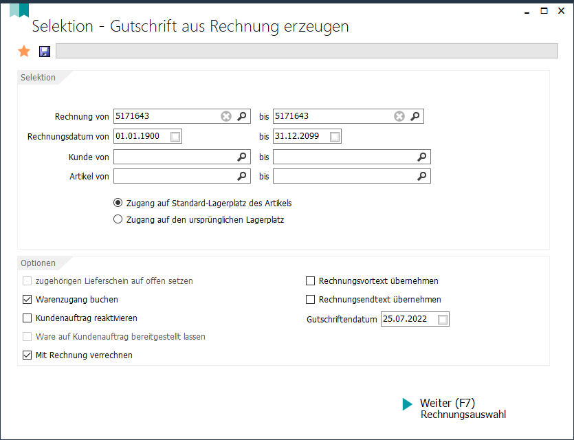Open customer lookup for Kunde von
The height and width of the screenshot is (440, 574).
pos(242,157)
